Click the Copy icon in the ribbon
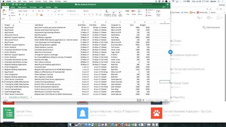 pos(10,13)
